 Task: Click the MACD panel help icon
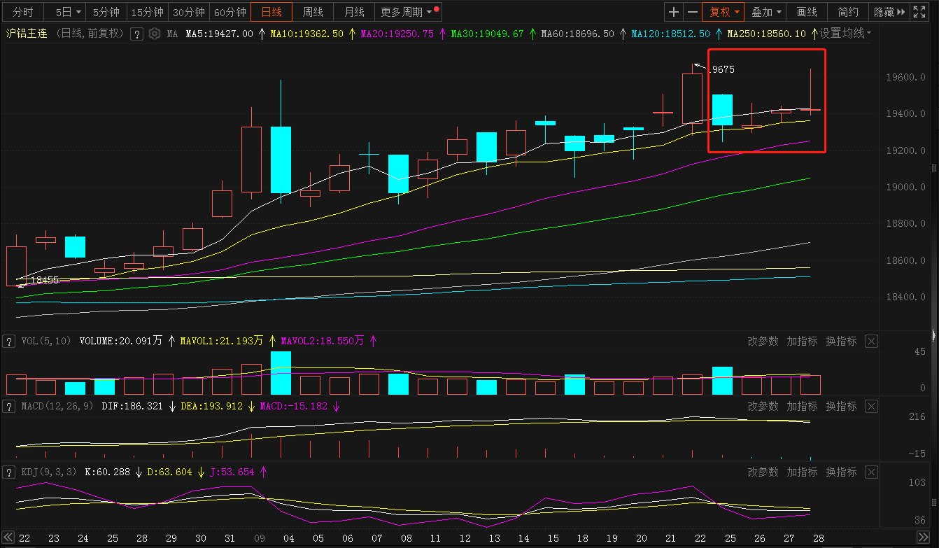click(x=9, y=407)
